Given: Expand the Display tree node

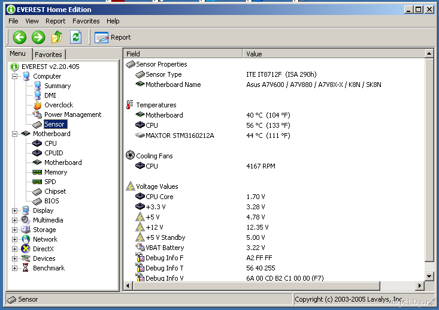Looking at the screenshot, I should pos(14,210).
